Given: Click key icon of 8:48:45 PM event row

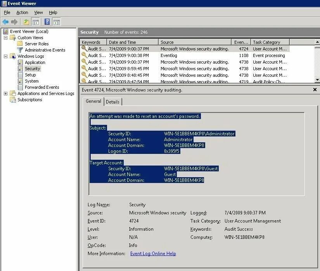Looking at the screenshot, I should (84, 75).
